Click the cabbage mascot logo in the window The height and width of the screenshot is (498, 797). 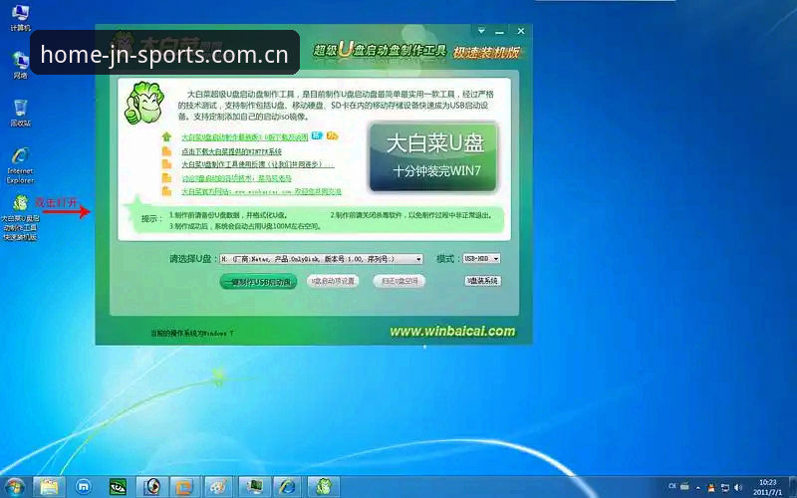(x=144, y=103)
